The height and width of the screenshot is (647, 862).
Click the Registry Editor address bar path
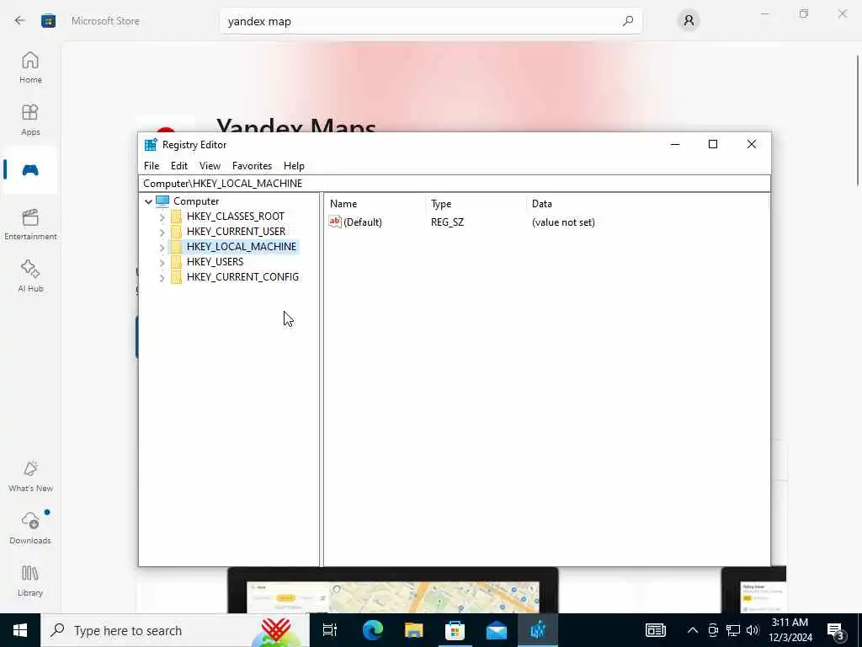pyautogui.click(x=454, y=183)
